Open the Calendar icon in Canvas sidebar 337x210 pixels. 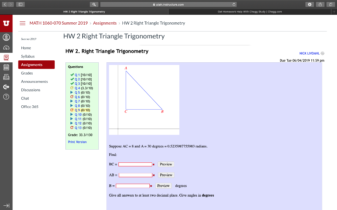tap(6, 67)
